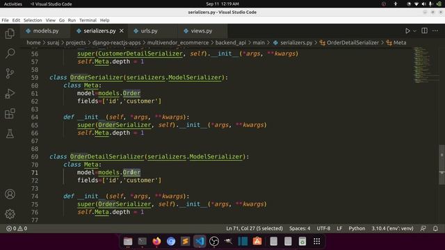445x250 pixels.
Task: Open the Manage gear settings icon
Action: 10,214
